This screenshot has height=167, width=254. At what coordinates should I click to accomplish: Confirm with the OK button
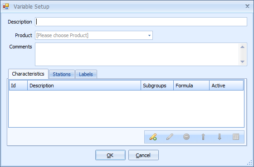tap(110, 155)
